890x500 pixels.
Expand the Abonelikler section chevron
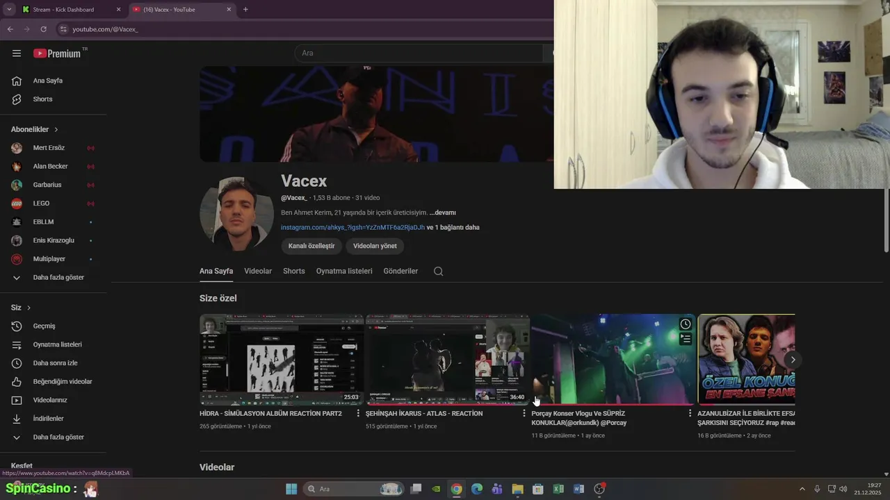(x=56, y=130)
